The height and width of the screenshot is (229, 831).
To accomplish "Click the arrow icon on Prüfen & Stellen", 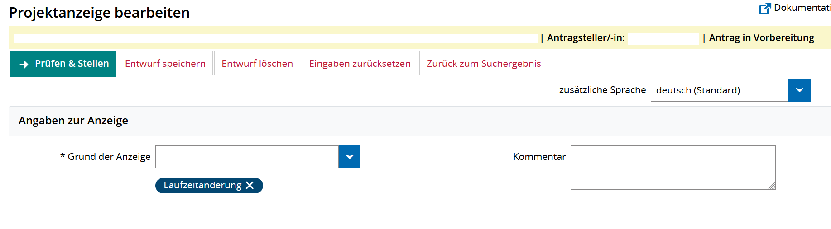I will [x=24, y=65].
